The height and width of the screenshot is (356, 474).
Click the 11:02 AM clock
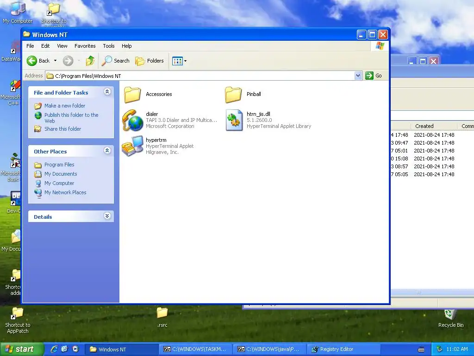pos(457,350)
